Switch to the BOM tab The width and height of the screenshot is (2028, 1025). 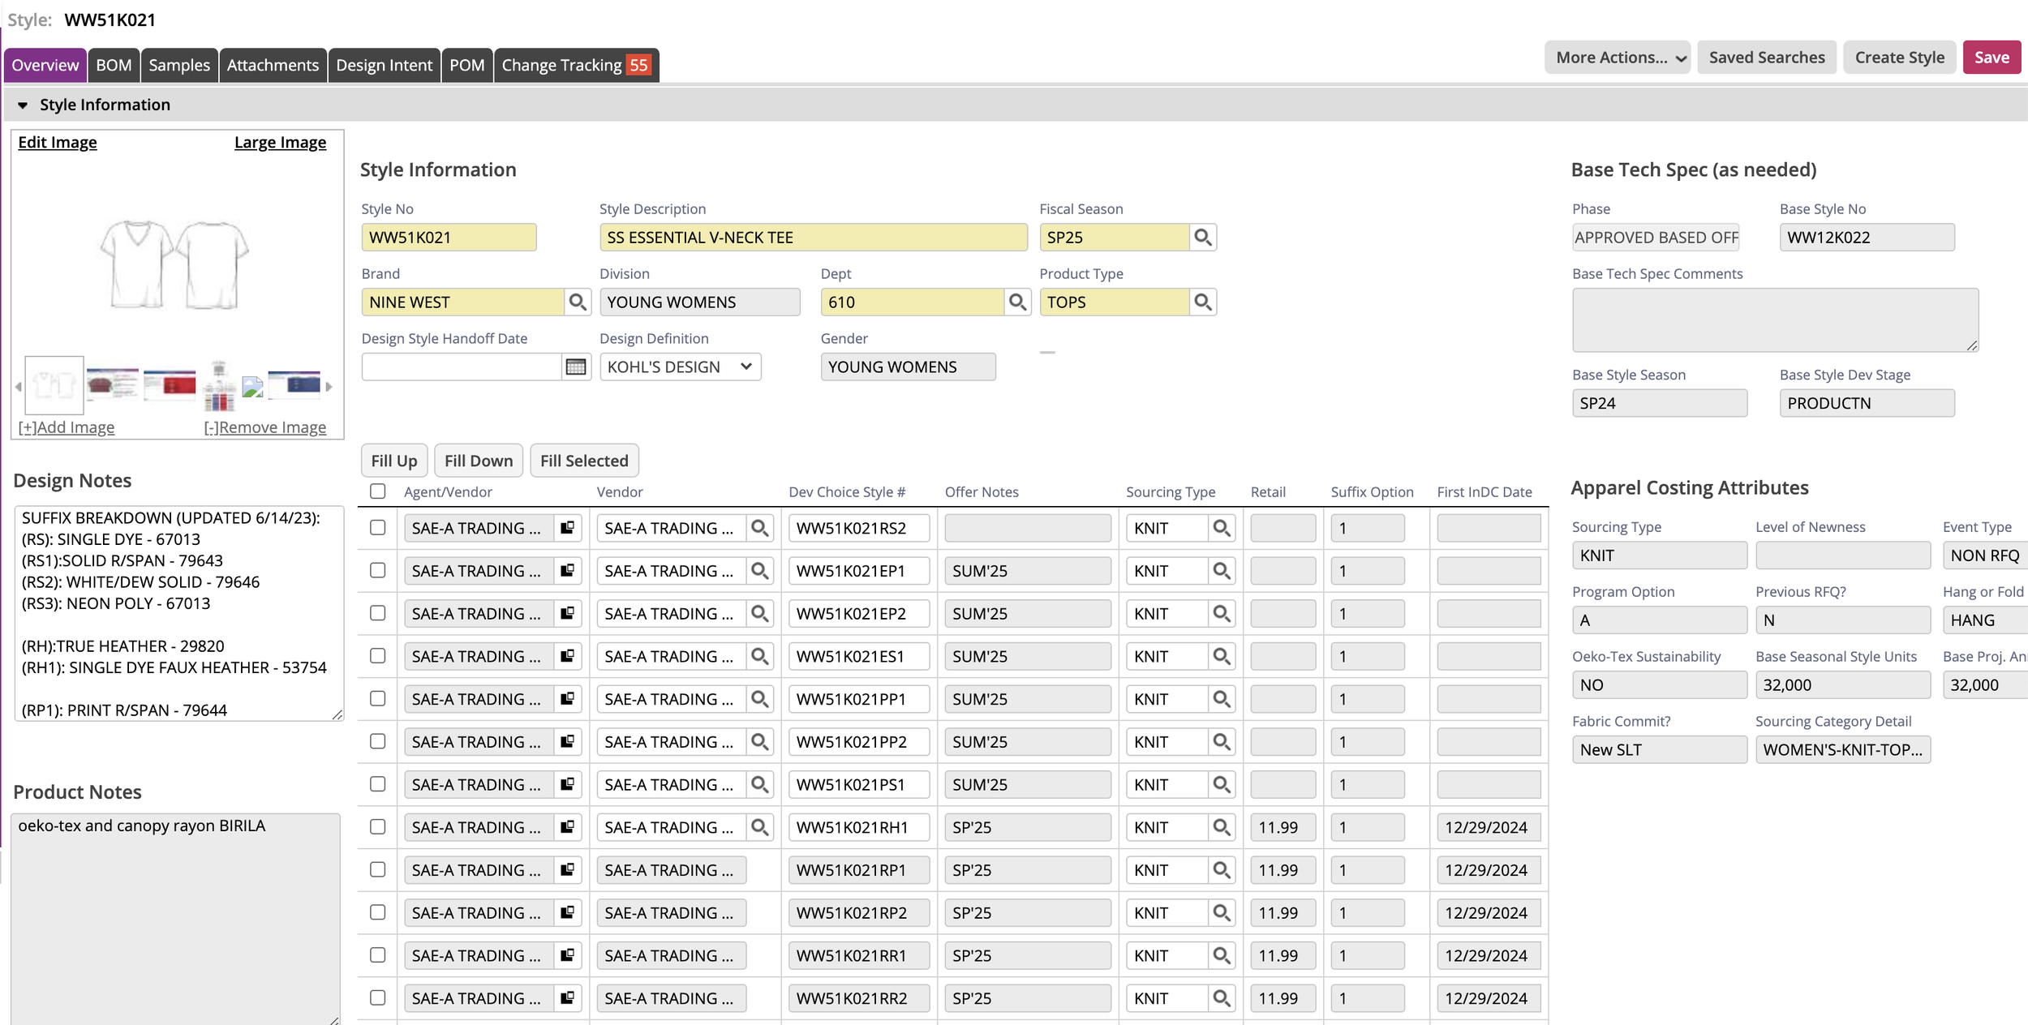(114, 66)
